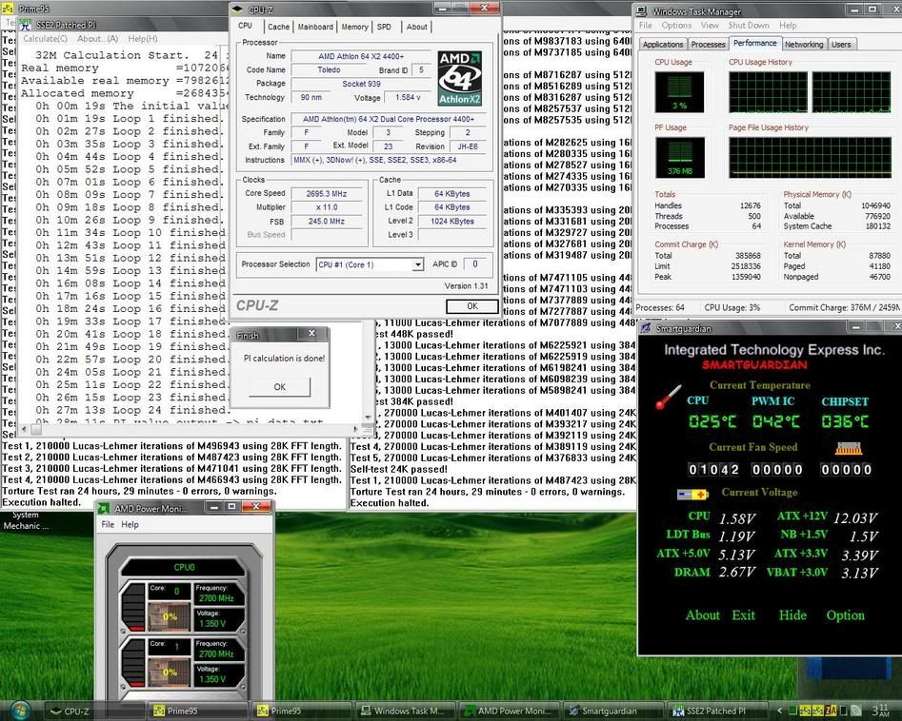The image size is (902, 721).
Task: Switch to CPU-Z from the taskbar
Action: (x=94, y=711)
